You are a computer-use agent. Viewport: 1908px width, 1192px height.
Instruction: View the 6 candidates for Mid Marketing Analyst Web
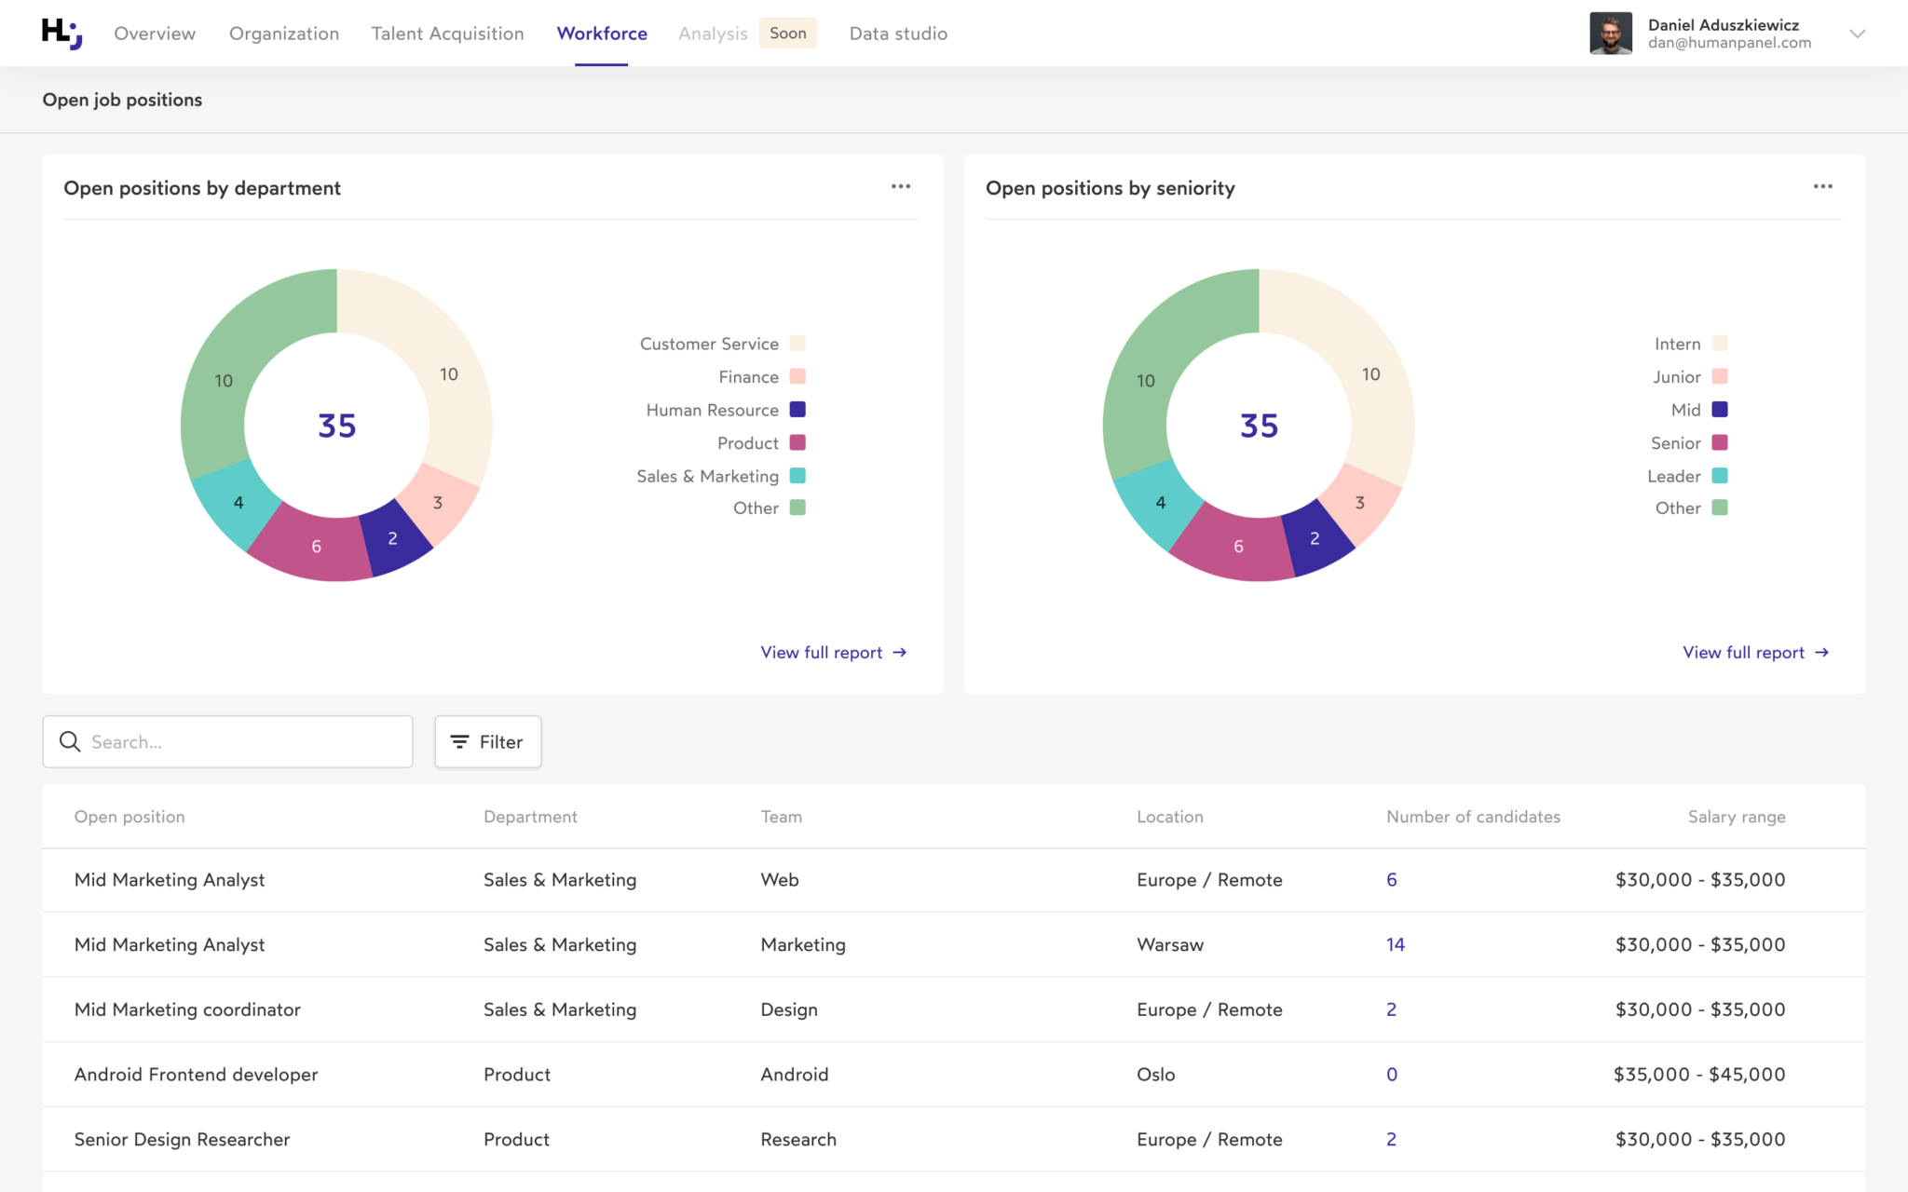[x=1391, y=879]
